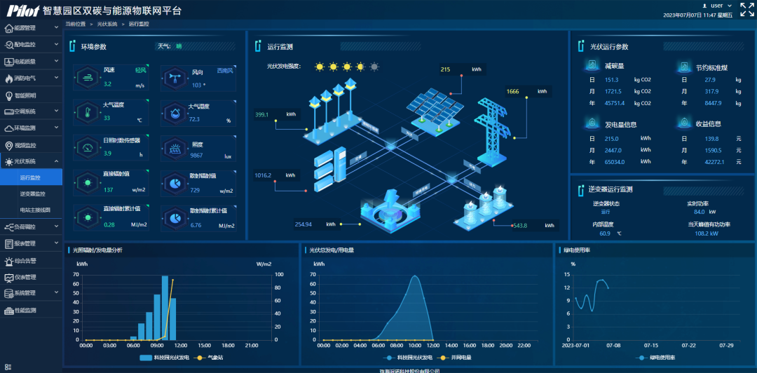Select the 运行监控 submenu item
This screenshot has width=757, height=373.
click(31, 177)
